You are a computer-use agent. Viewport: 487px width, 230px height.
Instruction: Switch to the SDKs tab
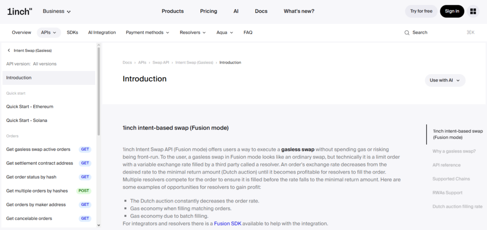coord(72,33)
